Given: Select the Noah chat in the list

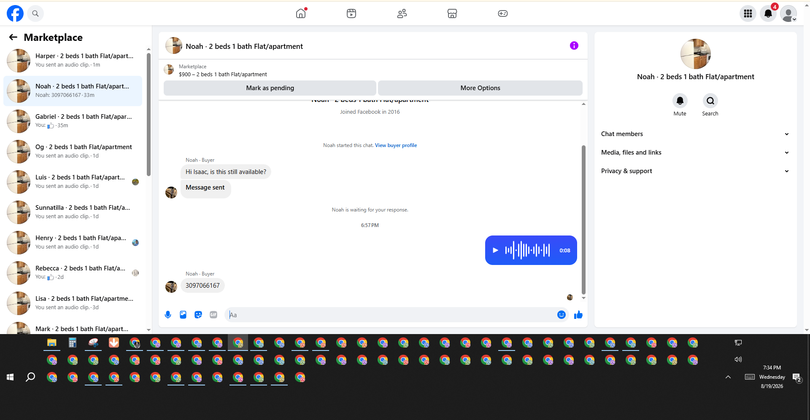Looking at the screenshot, I should pyautogui.click(x=73, y=91).
